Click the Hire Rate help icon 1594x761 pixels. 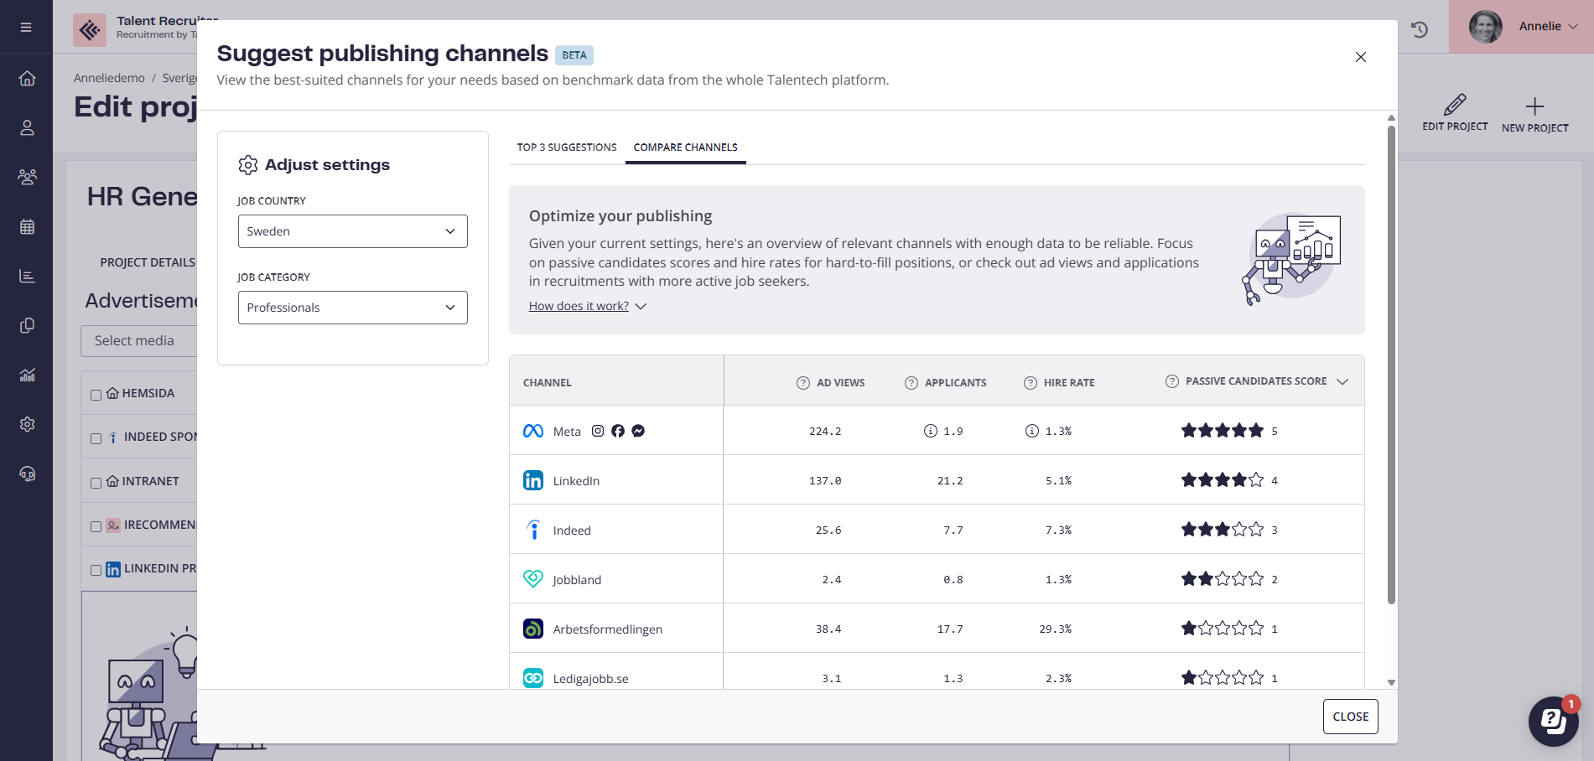coord(1030,383)
